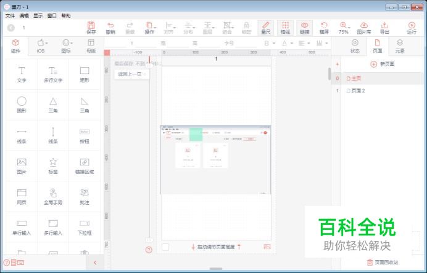
Task: Select the 主页 home page in page list
Action: pyautogui.click(x=377, y=79)
